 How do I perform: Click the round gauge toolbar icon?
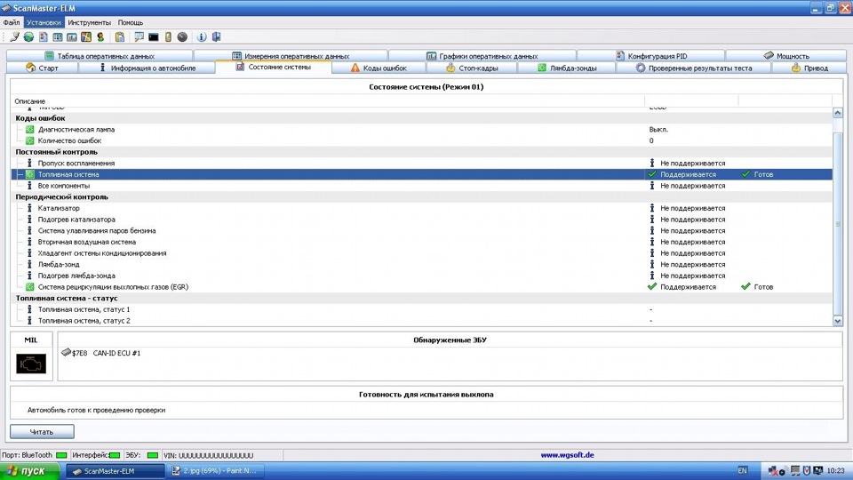(x=182, y=37)
